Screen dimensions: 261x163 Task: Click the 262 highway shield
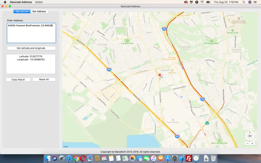(x=207, y=123)
